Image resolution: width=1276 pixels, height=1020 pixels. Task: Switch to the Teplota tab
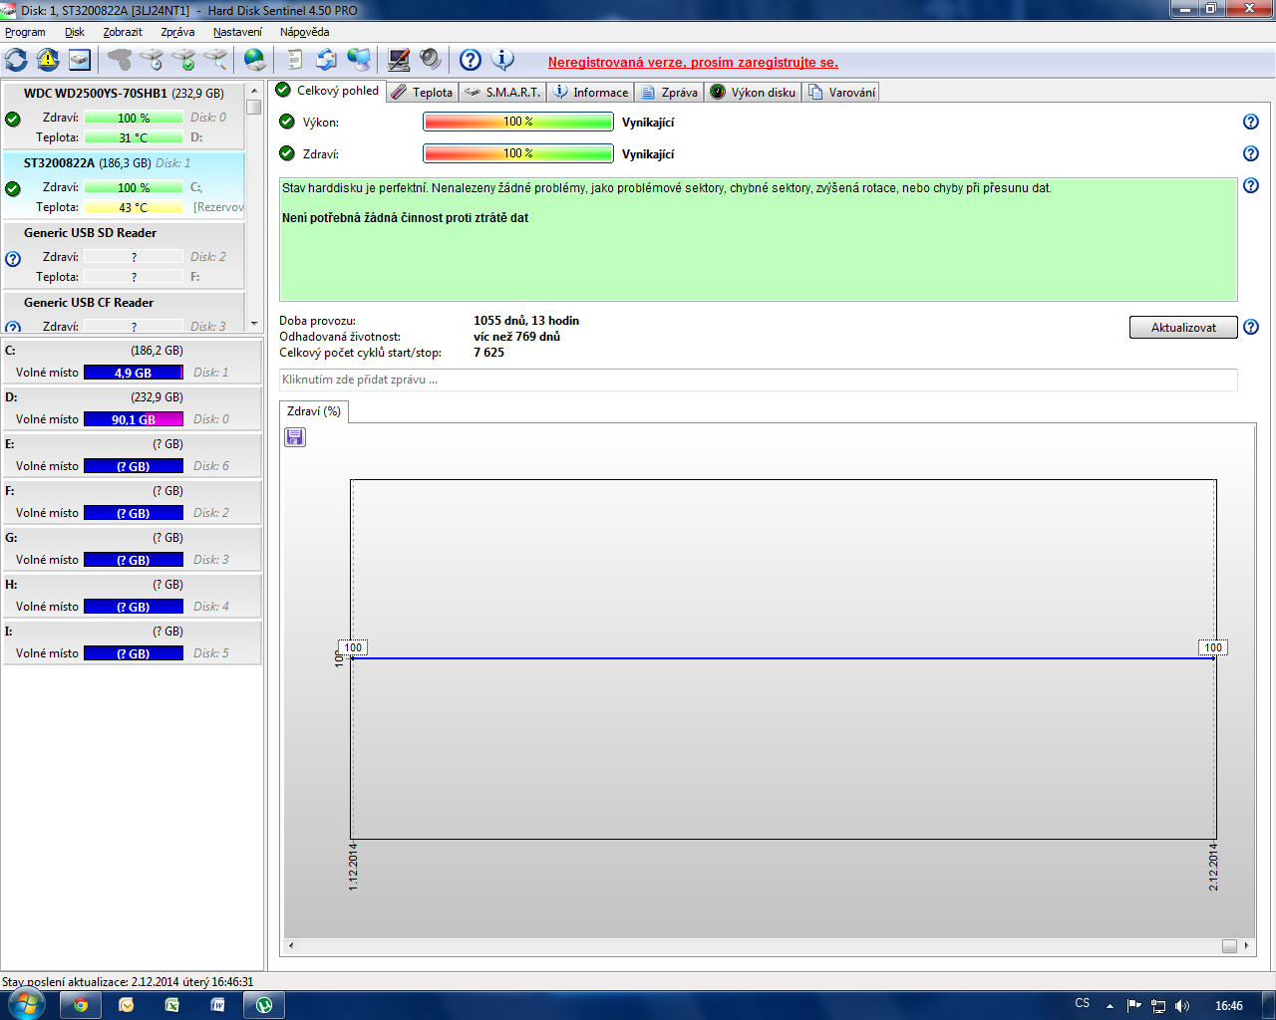pyautogui.click(x=423, y=92)
